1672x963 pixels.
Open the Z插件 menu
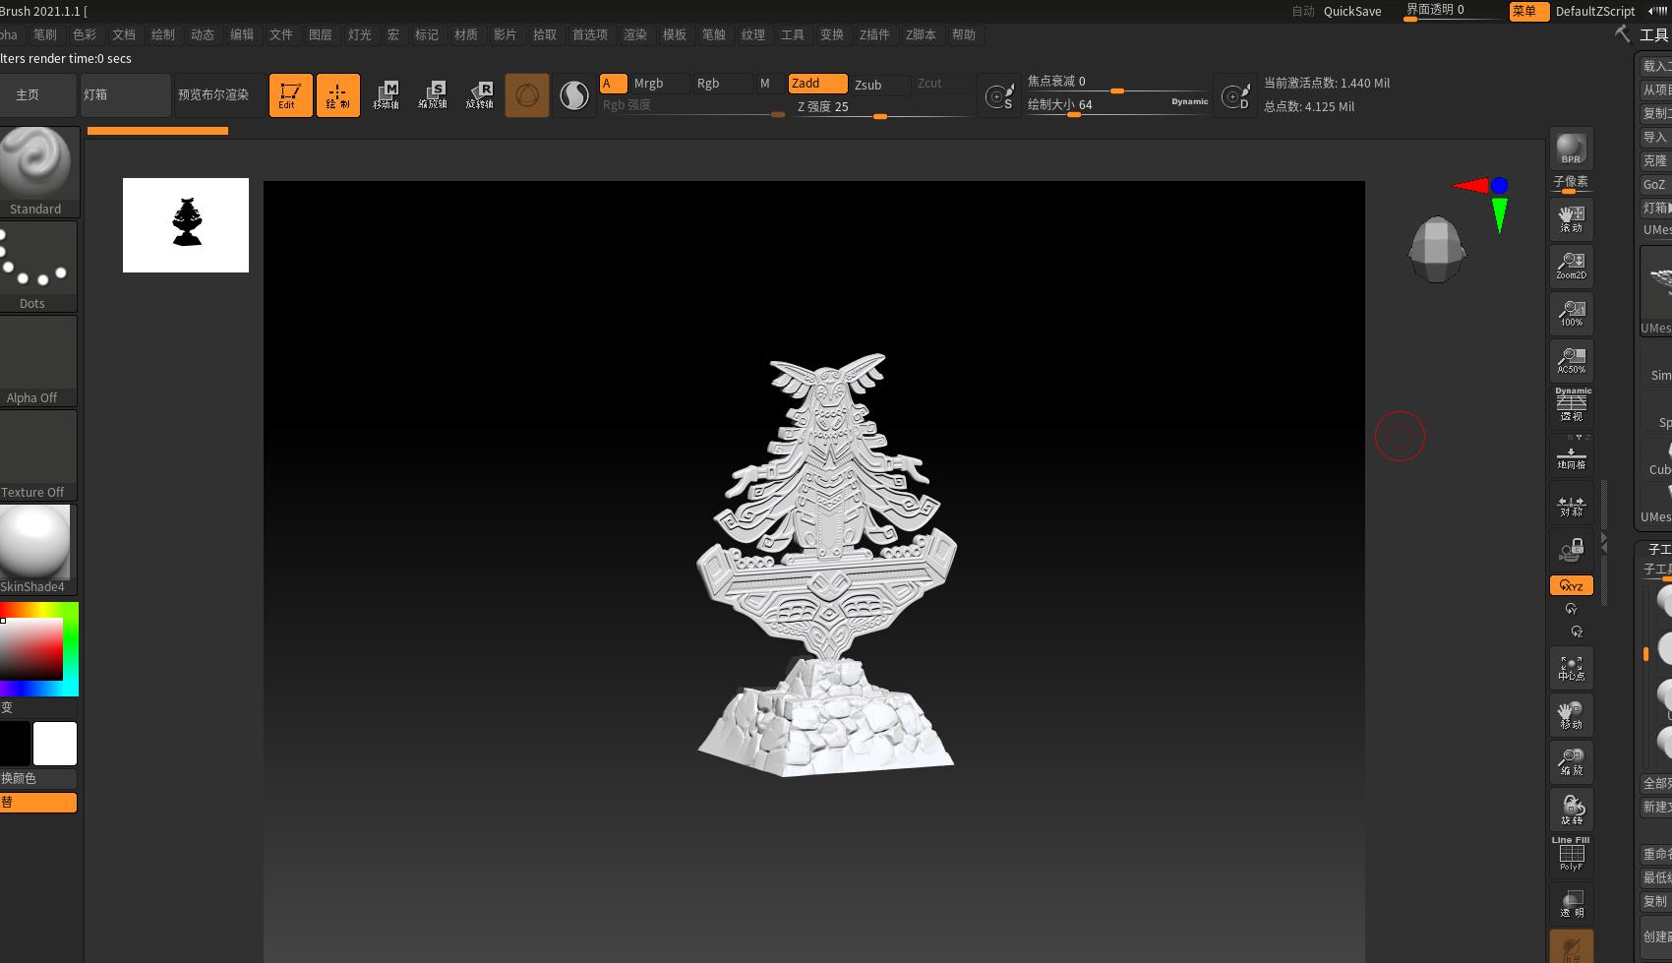[x=873, y=34]
